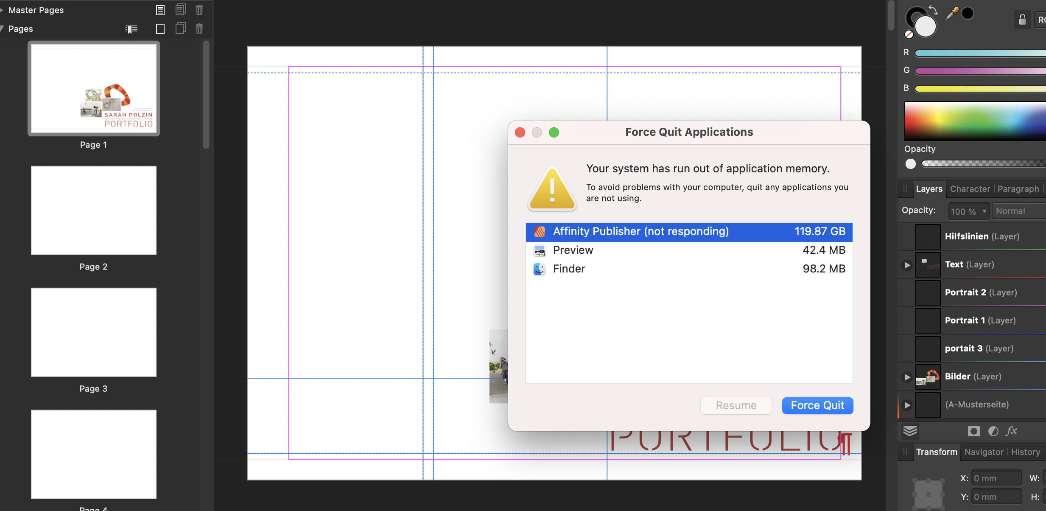Expand the A-Musterseite layer
Image resolution: width=1046 pixels, height=511 pixels.
coord(907,405)
